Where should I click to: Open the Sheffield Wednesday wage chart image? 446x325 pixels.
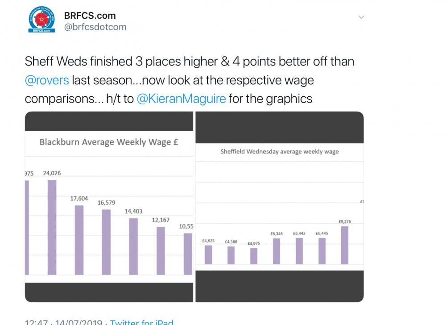pos(280,206)
